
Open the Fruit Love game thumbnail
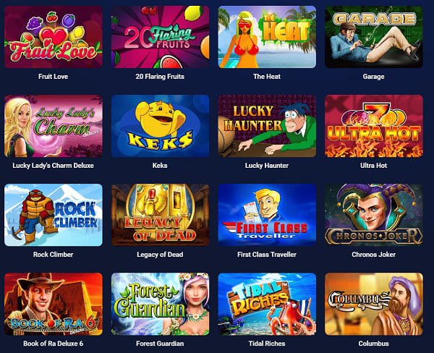coord(54,37)
